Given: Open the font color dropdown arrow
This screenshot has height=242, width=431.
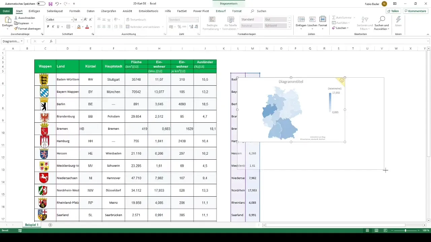Looking at the screenshot, I should (91, 27).
